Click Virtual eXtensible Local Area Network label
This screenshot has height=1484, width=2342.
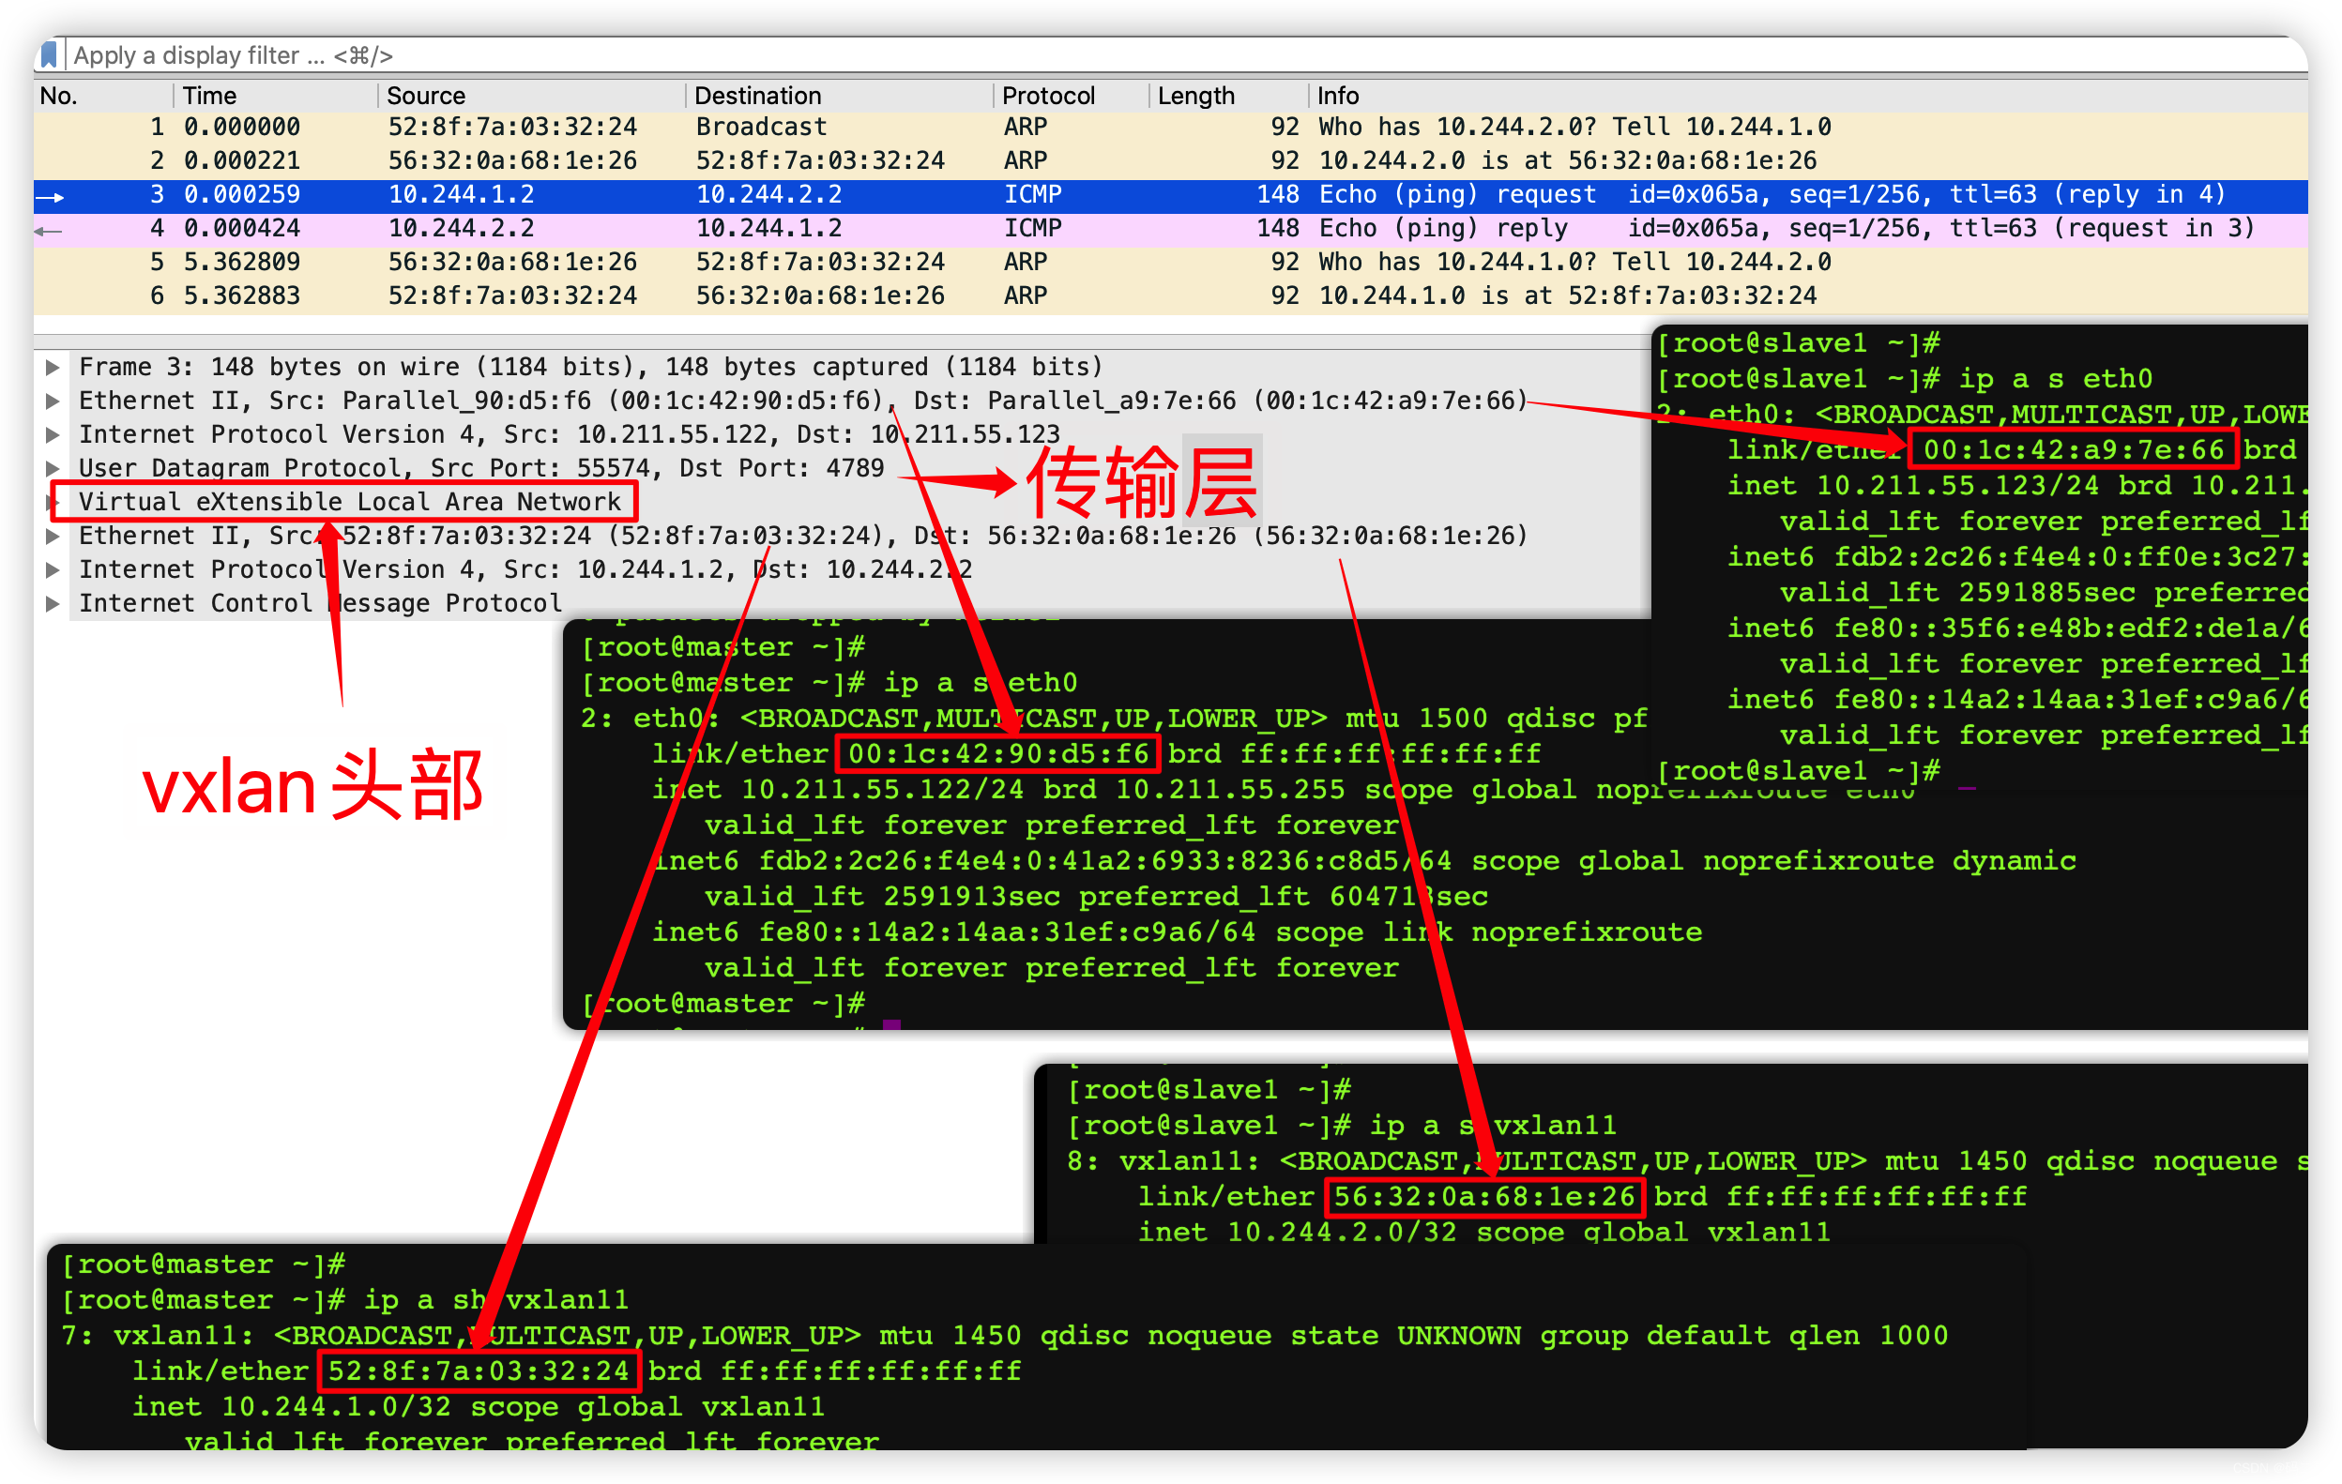click(349, 502)
